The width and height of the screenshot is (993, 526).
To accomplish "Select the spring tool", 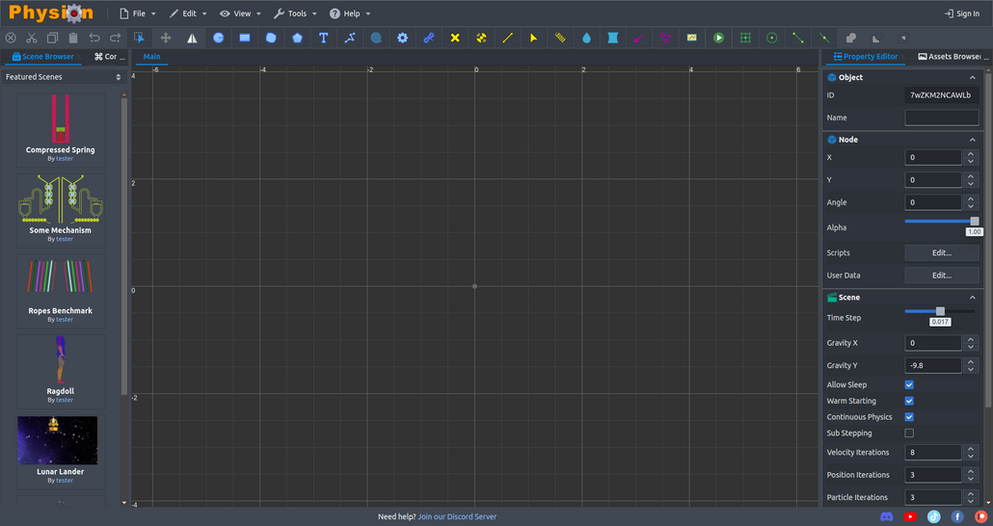I will (x=560, y=38).
